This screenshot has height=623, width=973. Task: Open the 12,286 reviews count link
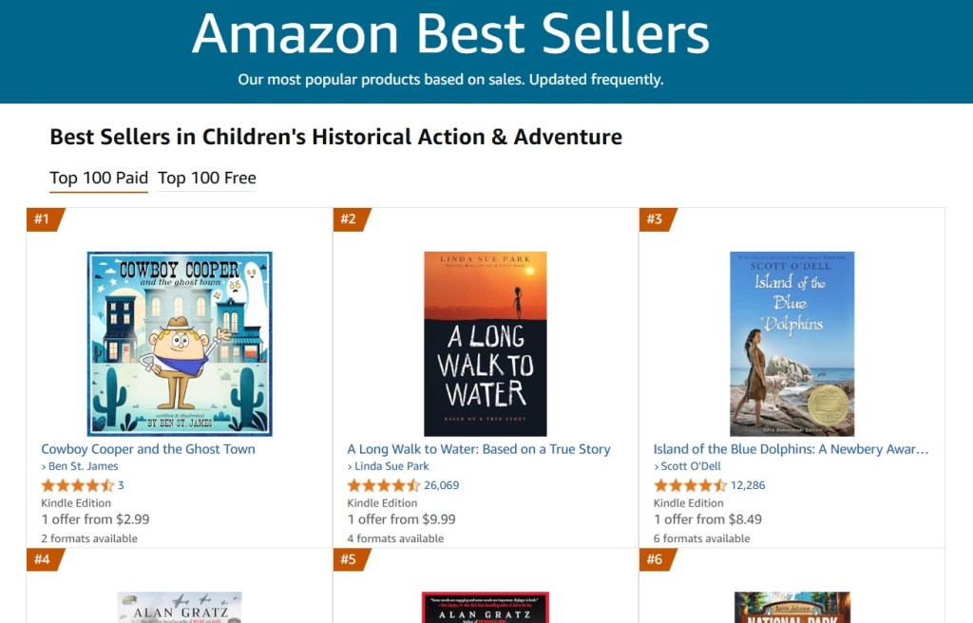point(748,485)
